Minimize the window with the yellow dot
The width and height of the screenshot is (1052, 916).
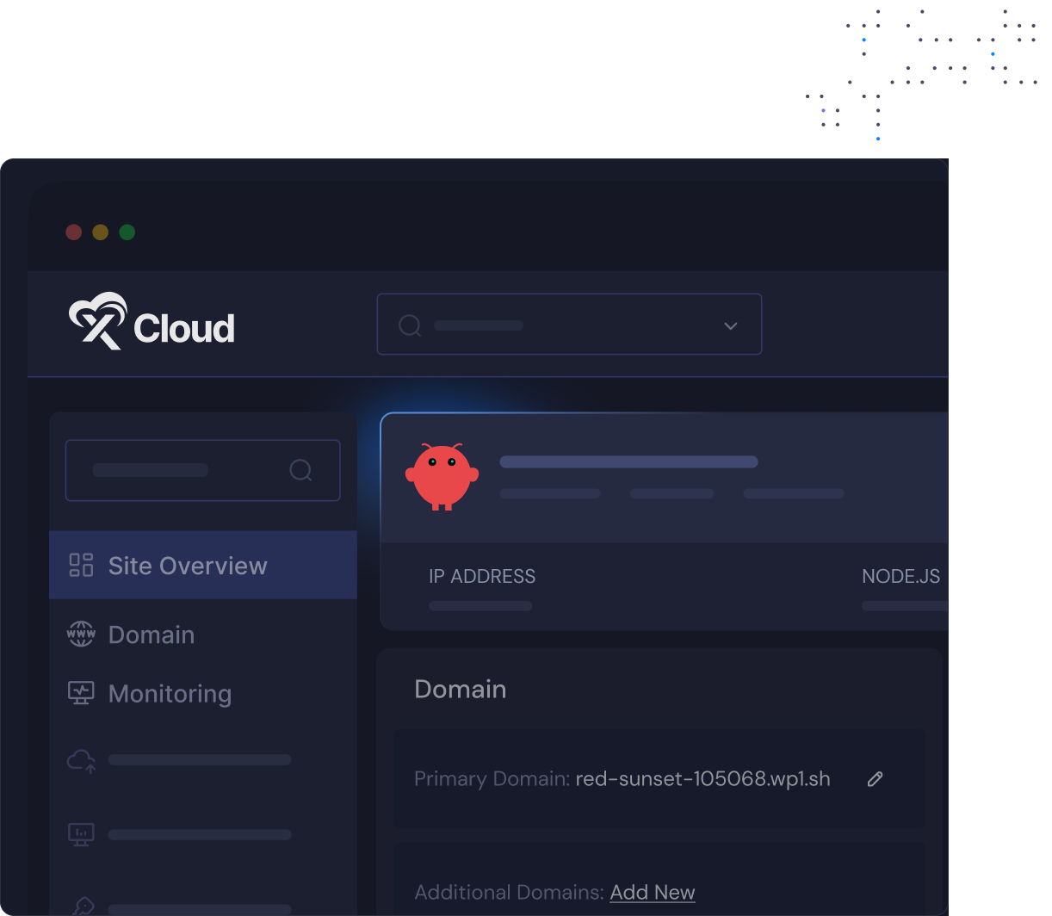(x=100, y=232)
